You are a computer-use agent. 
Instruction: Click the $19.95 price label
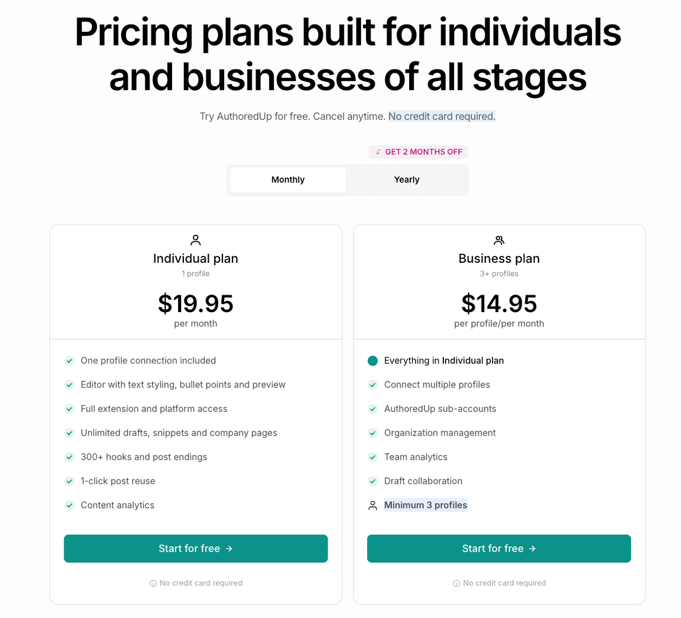pos(195,304)
